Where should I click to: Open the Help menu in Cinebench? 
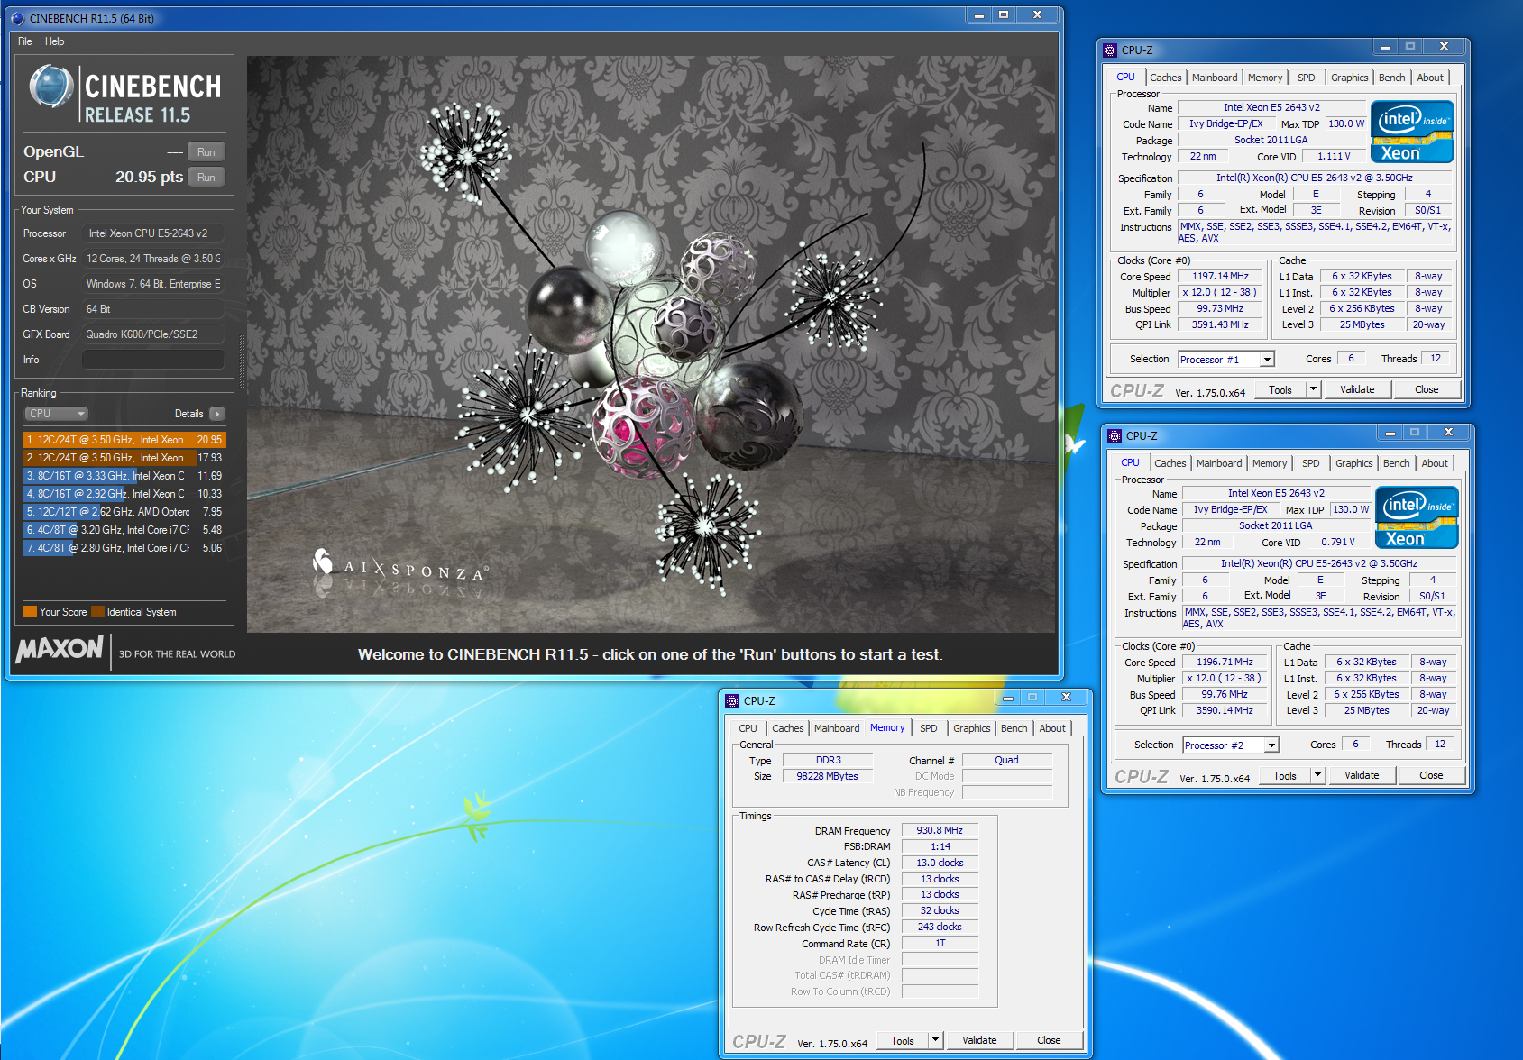[x=55, y=41]
